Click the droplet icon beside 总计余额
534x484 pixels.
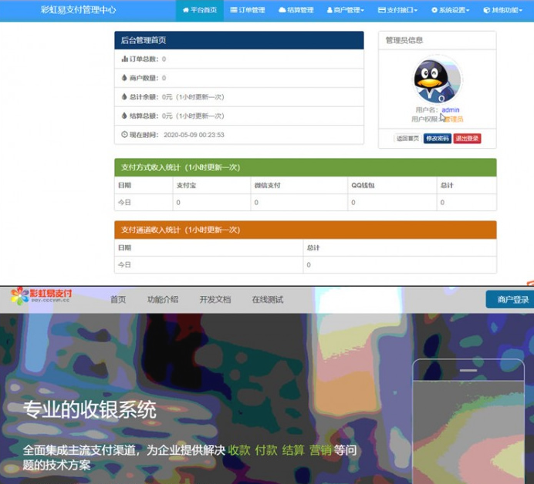(x=125, y=97)
